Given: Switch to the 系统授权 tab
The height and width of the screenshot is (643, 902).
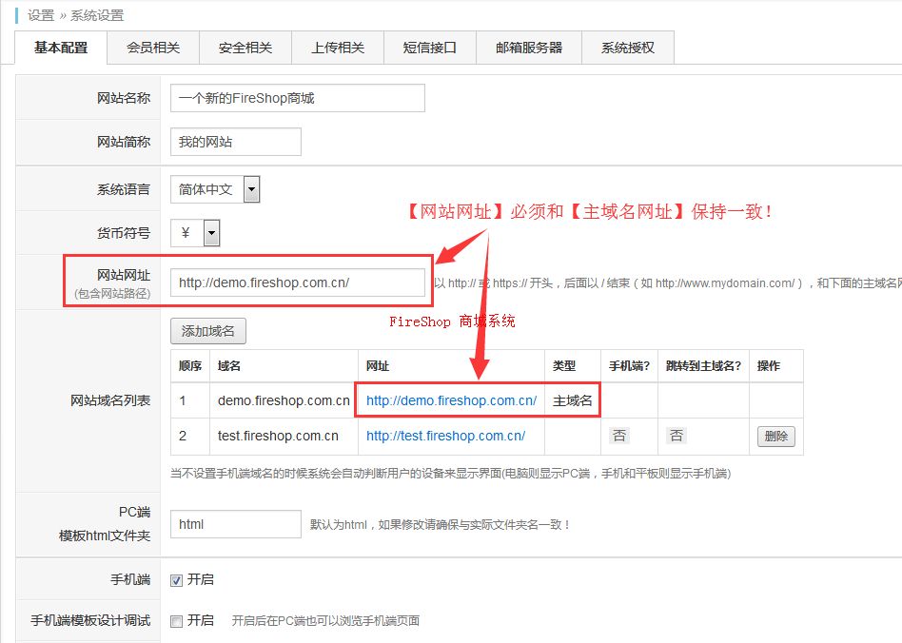Looking at the screenshot, I should (628, 48).
